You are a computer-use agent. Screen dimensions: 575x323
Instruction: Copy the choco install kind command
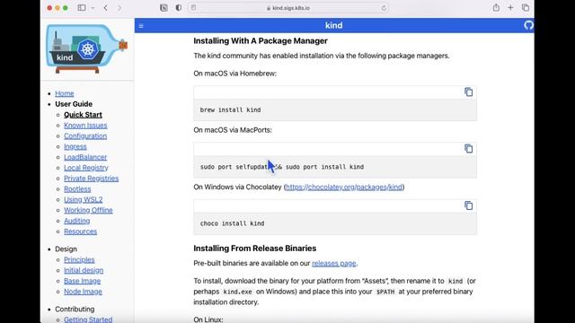(x=468, y=205)
